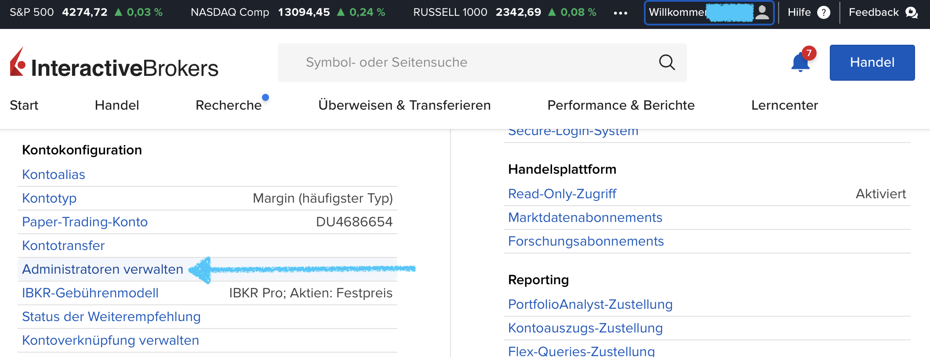Open the Handel navigation menu
The width and height of the screenshot is (930, 357).
pyautogui.click(x=117, y=105)
